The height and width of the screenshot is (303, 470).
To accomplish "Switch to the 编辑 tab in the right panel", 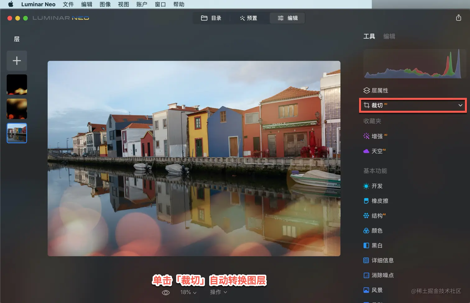I will 389,36.
